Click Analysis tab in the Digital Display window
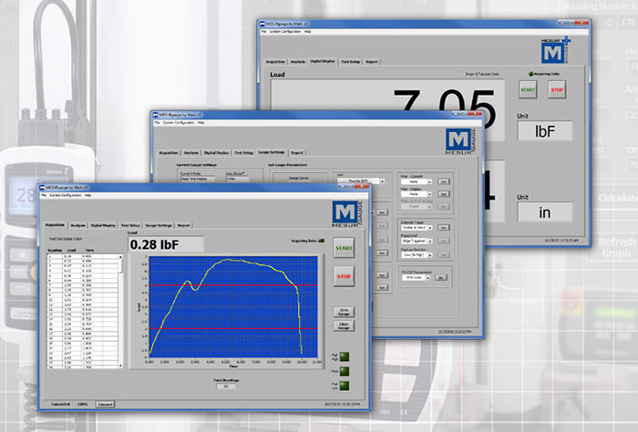Image resolution: width=638 pixels, height=432 pixels. point(298,62)
